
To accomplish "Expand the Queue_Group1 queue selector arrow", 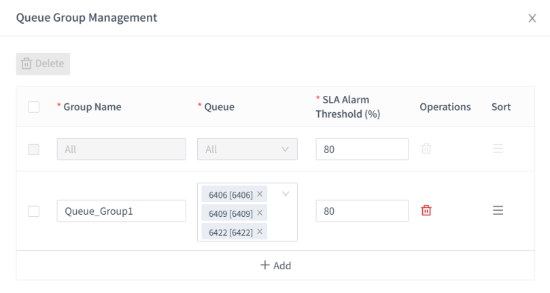I will click(x=285, y=194).
